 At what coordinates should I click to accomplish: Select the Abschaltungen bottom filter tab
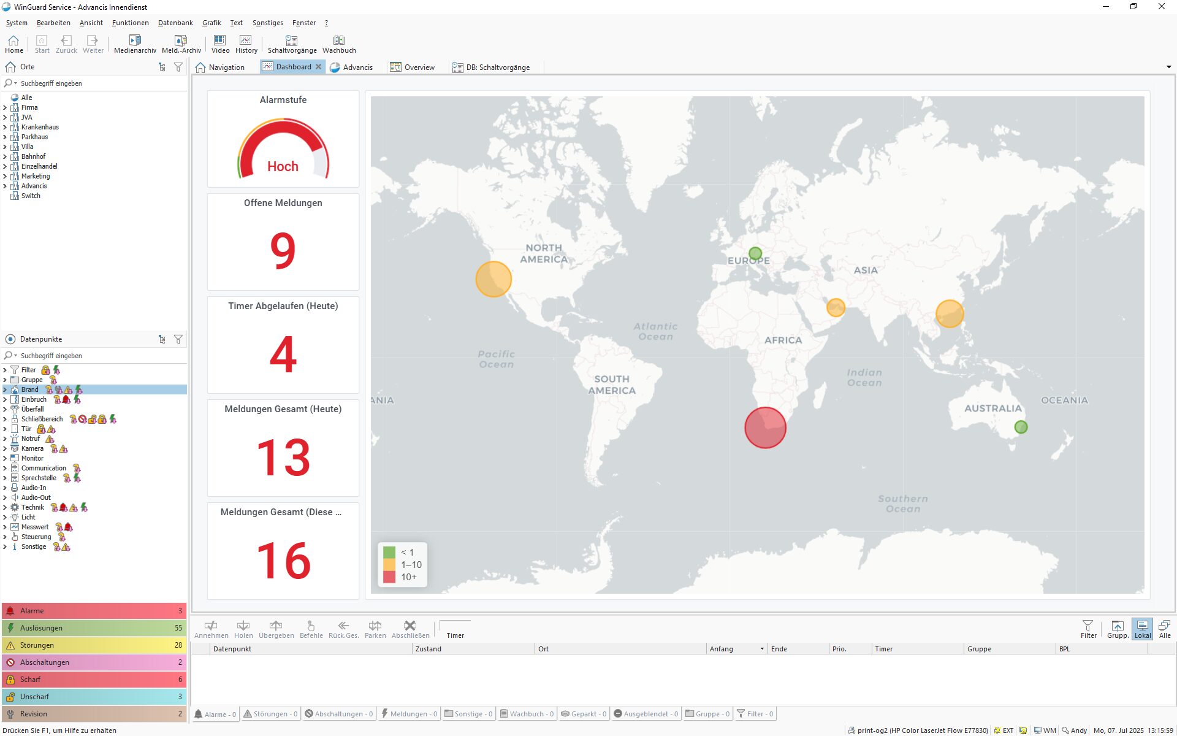pyautogui.click(x=339, y=714)
